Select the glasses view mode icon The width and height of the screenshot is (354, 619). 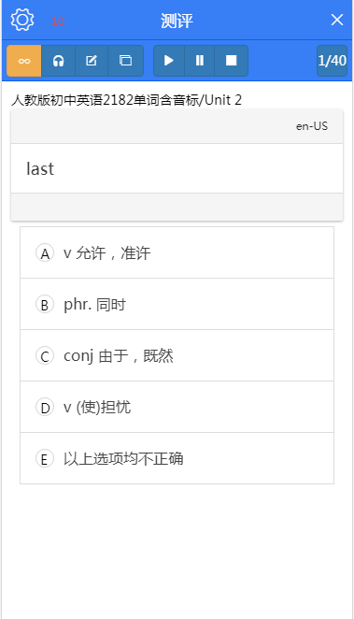[x=24, y=61]
